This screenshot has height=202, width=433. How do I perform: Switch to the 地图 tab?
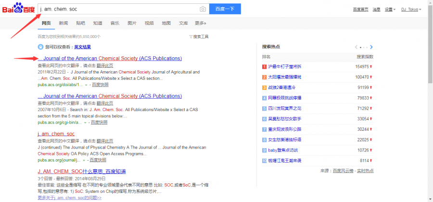click(166, 23)
